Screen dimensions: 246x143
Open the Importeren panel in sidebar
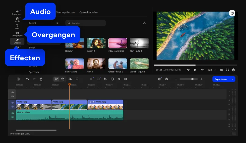(17, 12)
